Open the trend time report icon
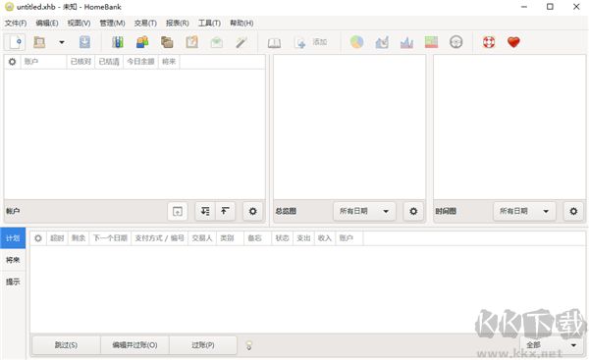This screenshot has height=360, width=589. click(382, 42)
